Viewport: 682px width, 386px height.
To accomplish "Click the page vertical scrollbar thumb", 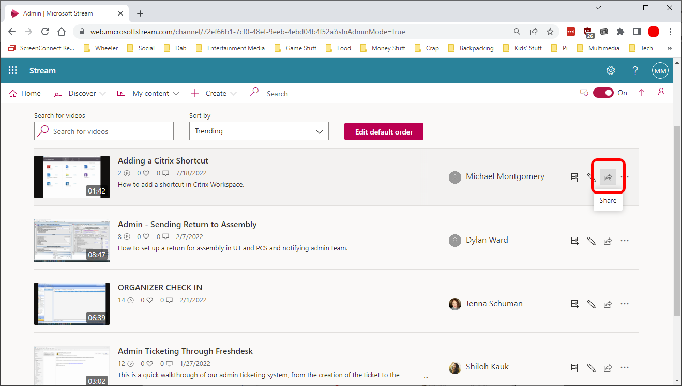I will [x=677, y=220].
